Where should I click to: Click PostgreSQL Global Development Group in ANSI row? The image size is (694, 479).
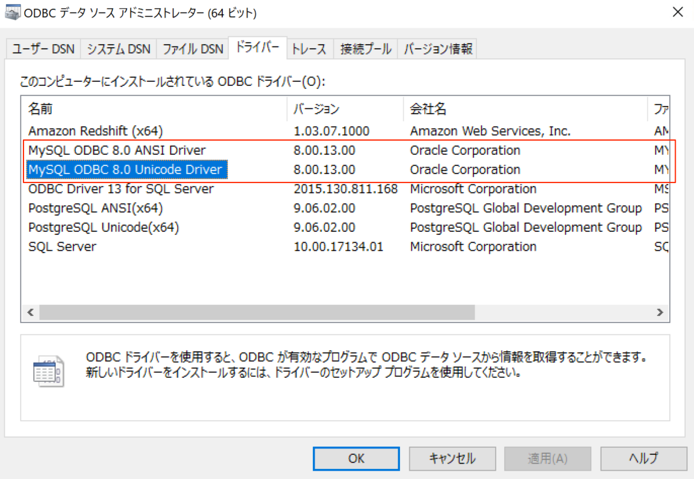(x=526, y=208)
